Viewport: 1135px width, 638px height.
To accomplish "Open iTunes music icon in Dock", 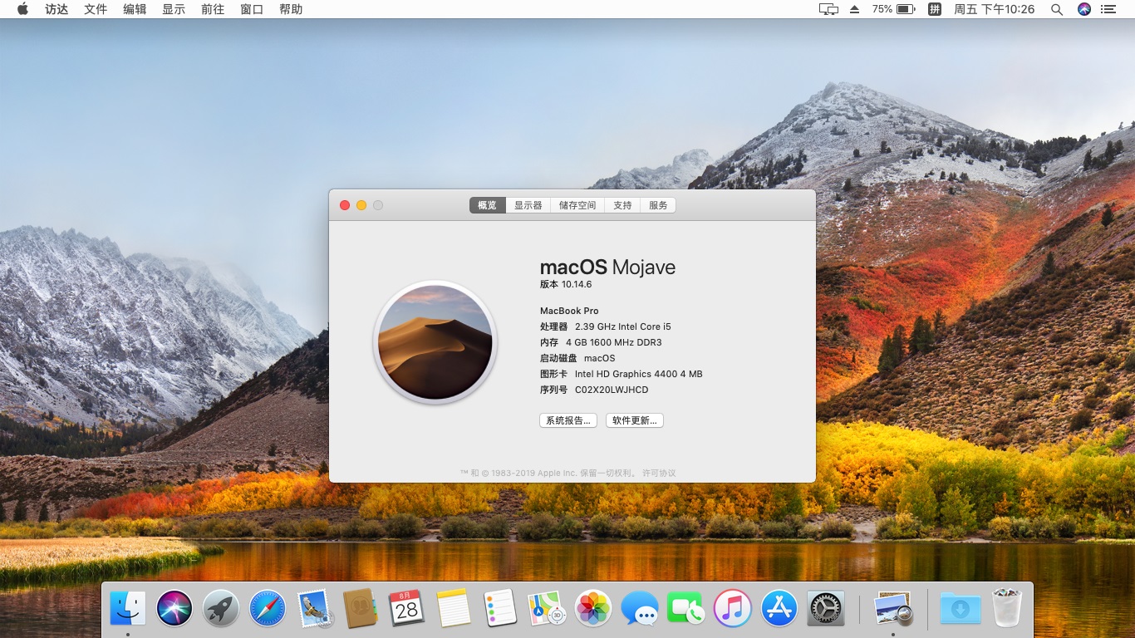I will pyautogui.click(x=733, y=609).
